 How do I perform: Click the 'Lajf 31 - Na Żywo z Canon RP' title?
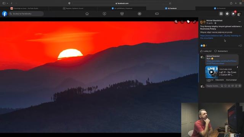228,73
